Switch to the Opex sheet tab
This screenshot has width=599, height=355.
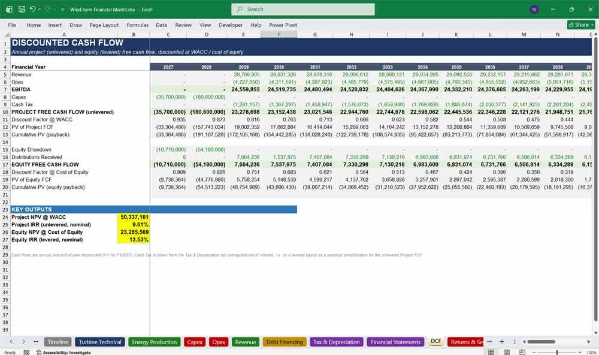point(219,342)
